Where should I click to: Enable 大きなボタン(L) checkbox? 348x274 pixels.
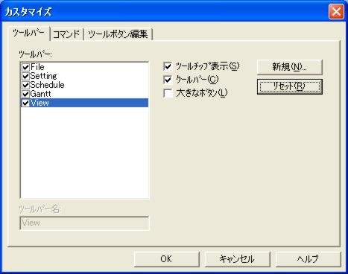168,93
